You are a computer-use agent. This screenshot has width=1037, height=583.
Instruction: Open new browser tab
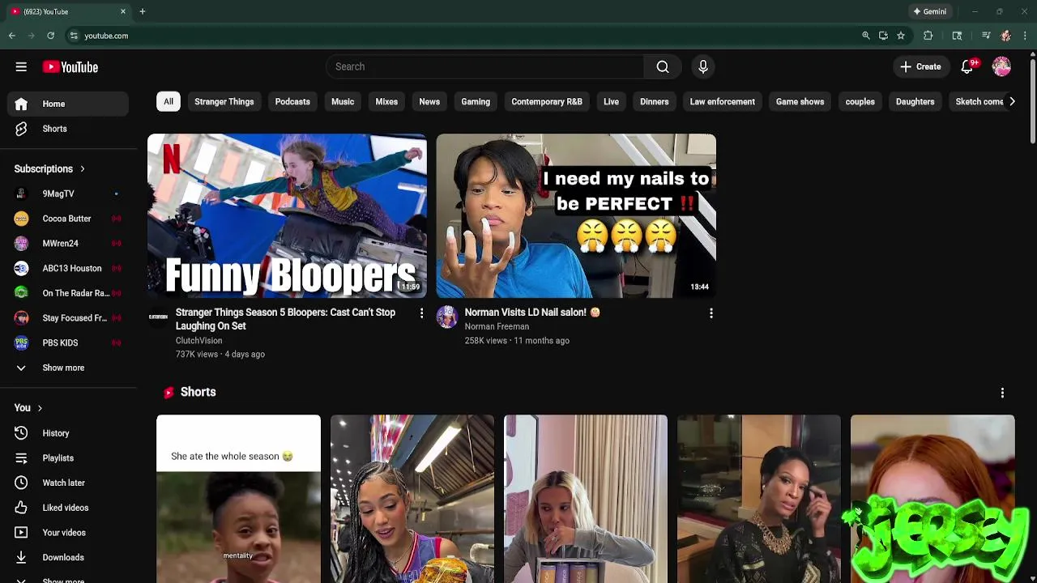pyautogui.click(x=142, y=11)
